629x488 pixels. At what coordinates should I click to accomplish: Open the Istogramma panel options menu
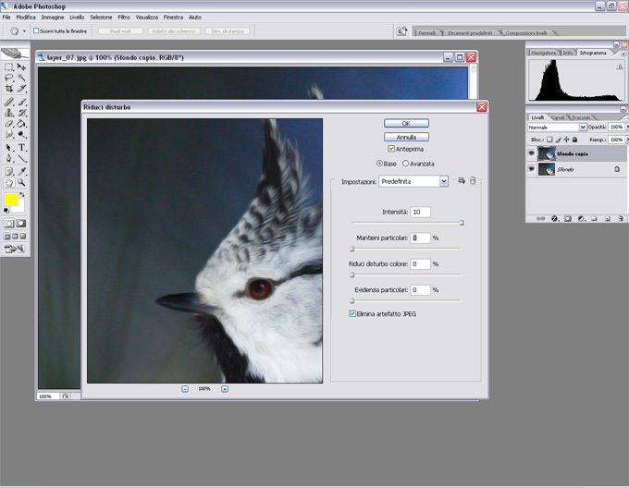pos(623,54)
